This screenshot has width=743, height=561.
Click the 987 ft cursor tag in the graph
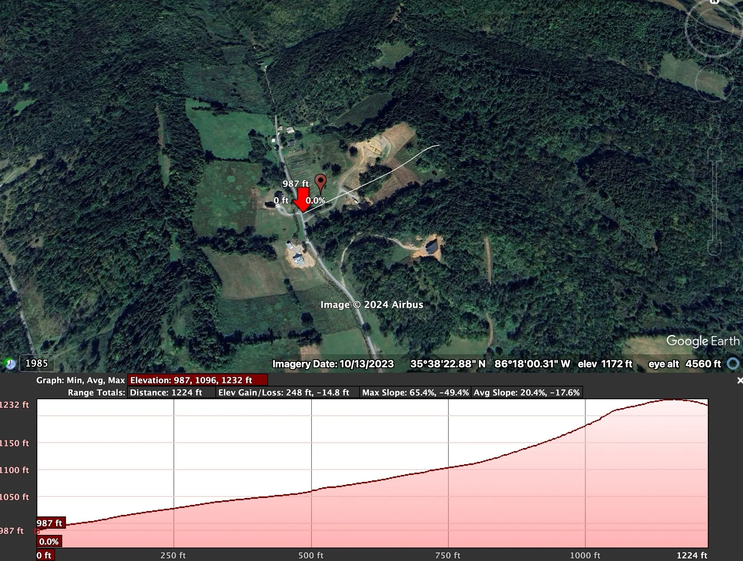[50, 523]
